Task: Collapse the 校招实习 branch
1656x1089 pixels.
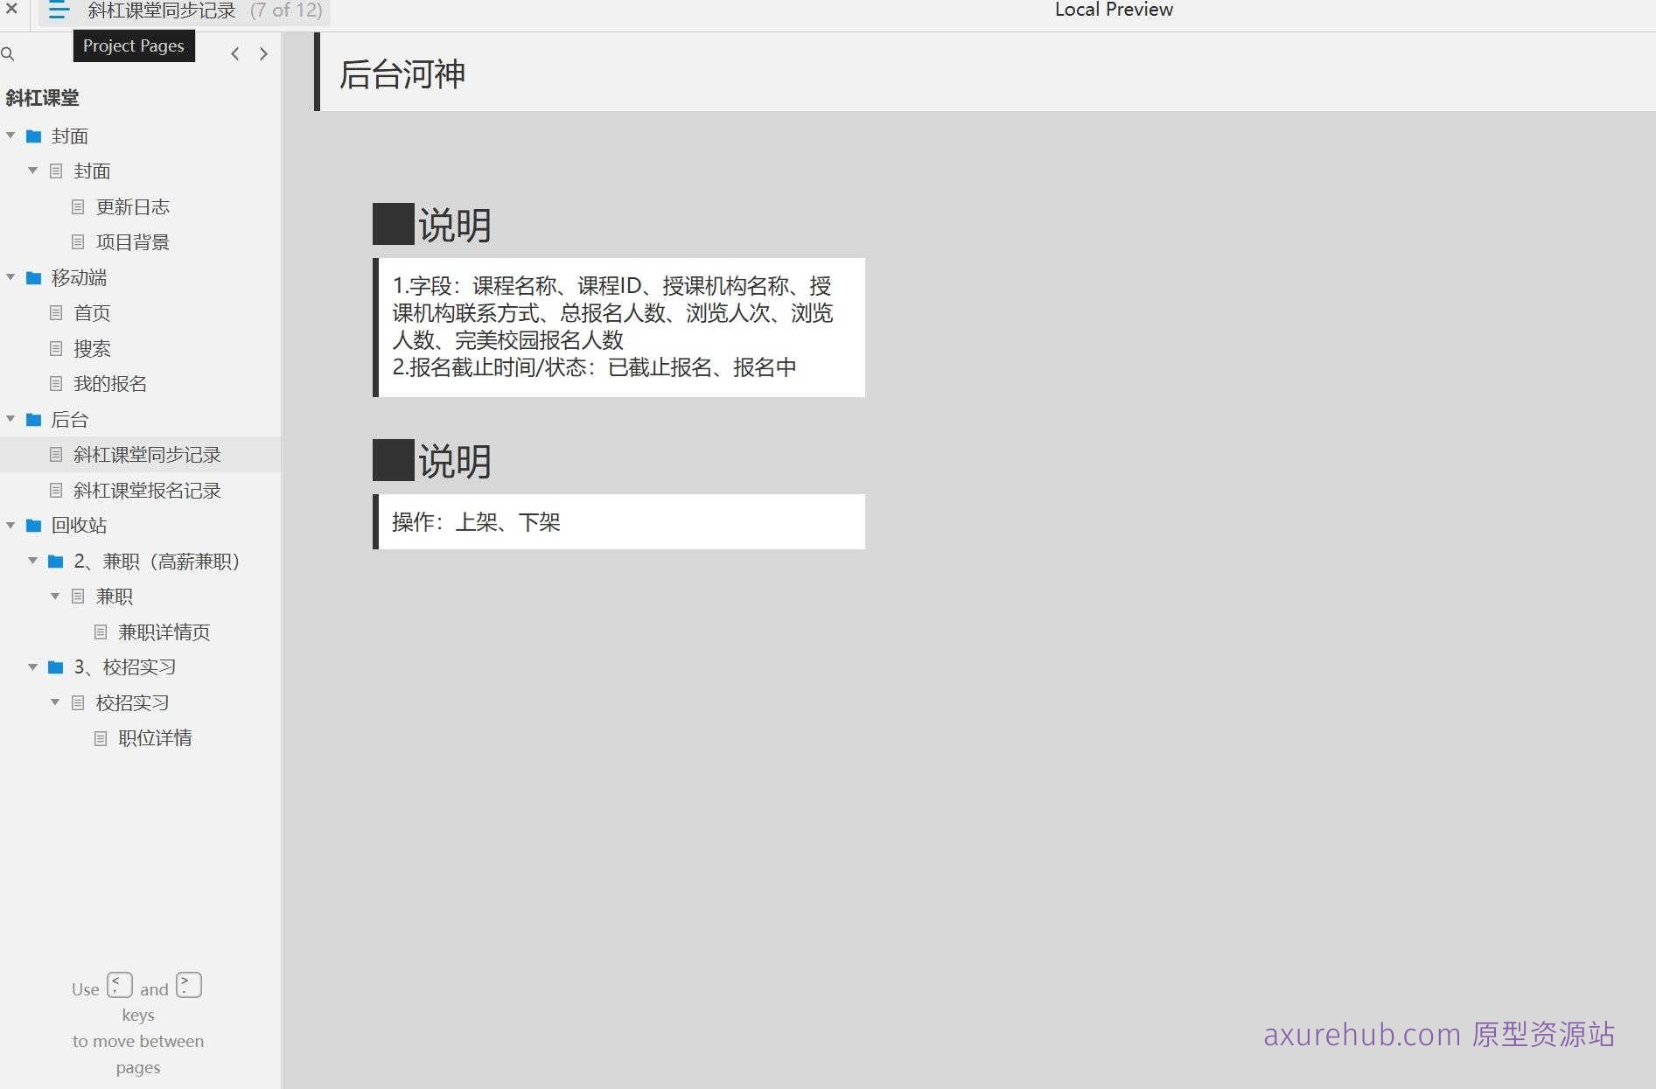Action: pos(54,702)
